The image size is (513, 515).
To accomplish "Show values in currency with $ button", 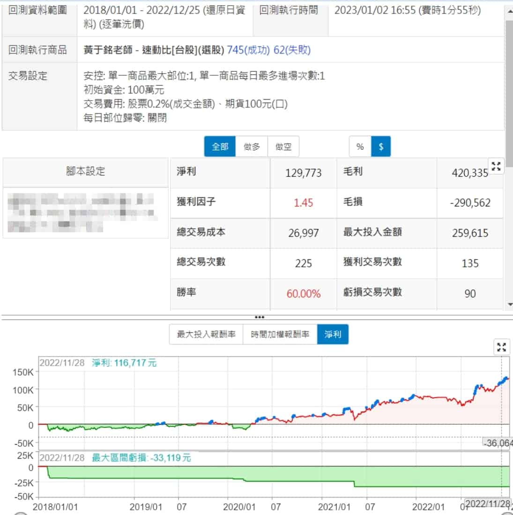I will tap(381, 147).
